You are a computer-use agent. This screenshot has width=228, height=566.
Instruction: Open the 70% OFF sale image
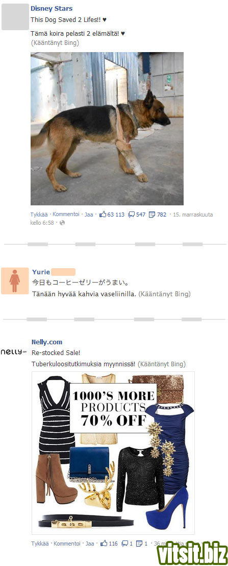pos(113,453)
